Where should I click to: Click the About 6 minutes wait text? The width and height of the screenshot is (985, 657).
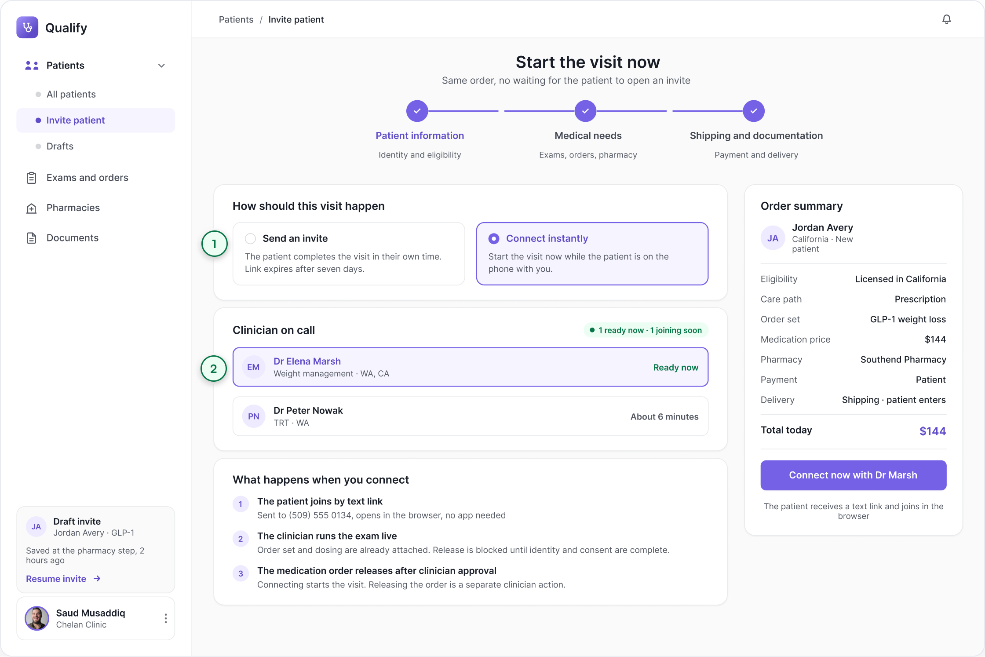click(664, 416)
